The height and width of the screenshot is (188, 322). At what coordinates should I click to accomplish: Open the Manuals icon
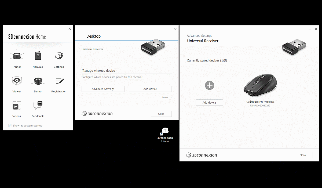(x=38, y=56)
